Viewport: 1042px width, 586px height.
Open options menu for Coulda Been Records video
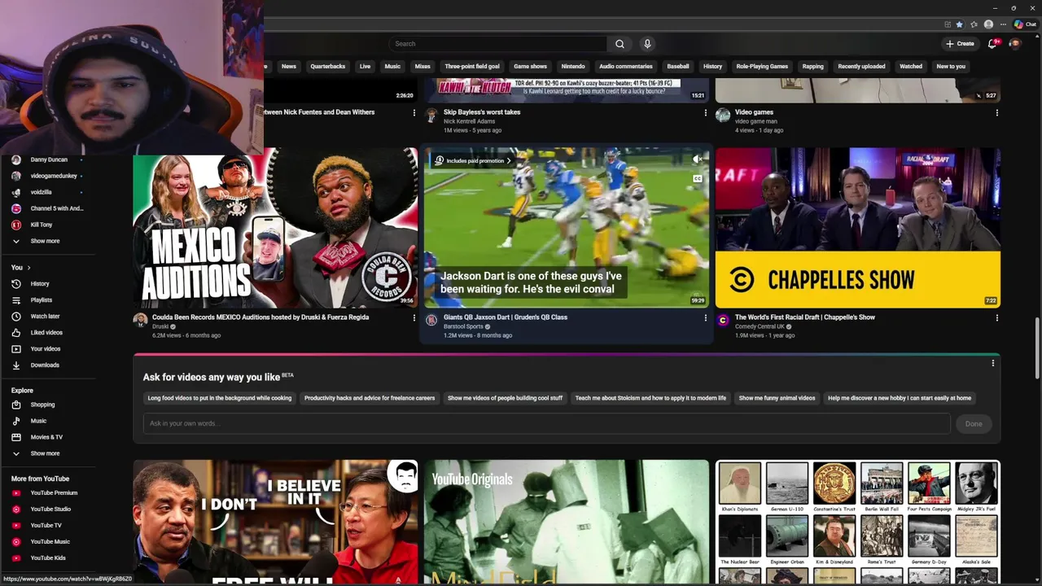tap(414, 317)
